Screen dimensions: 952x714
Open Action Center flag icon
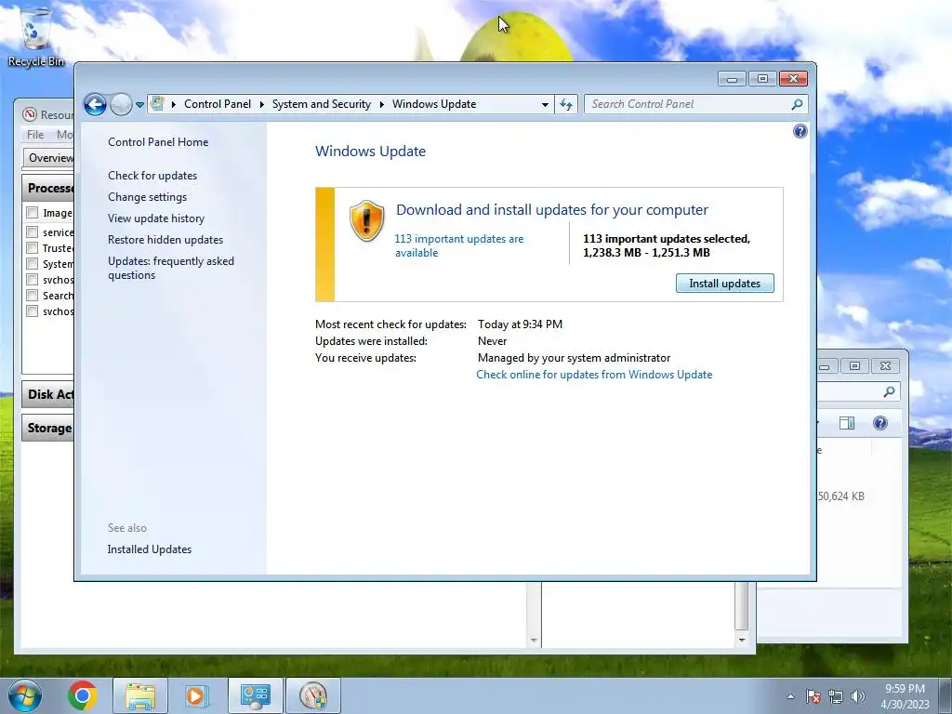tap(813, 696)
